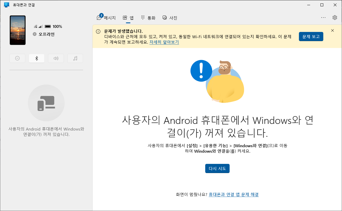Minimize the 휴대폰과 연결 window
342x211 pixels.
(309, 5)
